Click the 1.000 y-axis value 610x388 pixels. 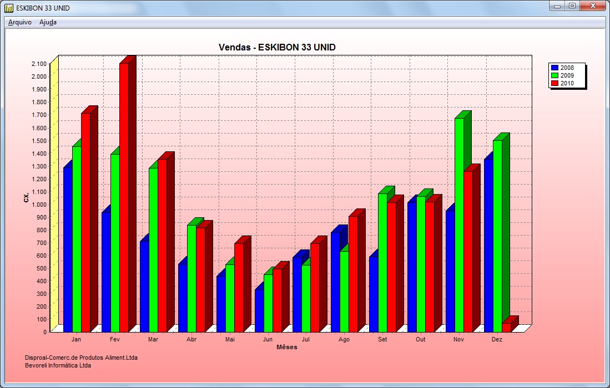(39, 205)
